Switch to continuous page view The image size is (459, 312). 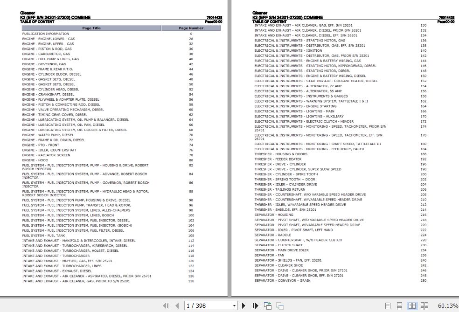[399, 306]
